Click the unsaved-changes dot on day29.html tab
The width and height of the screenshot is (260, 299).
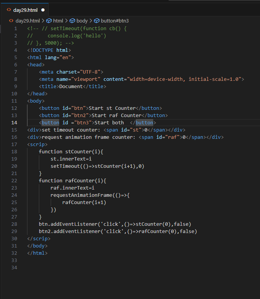(43, 10)
